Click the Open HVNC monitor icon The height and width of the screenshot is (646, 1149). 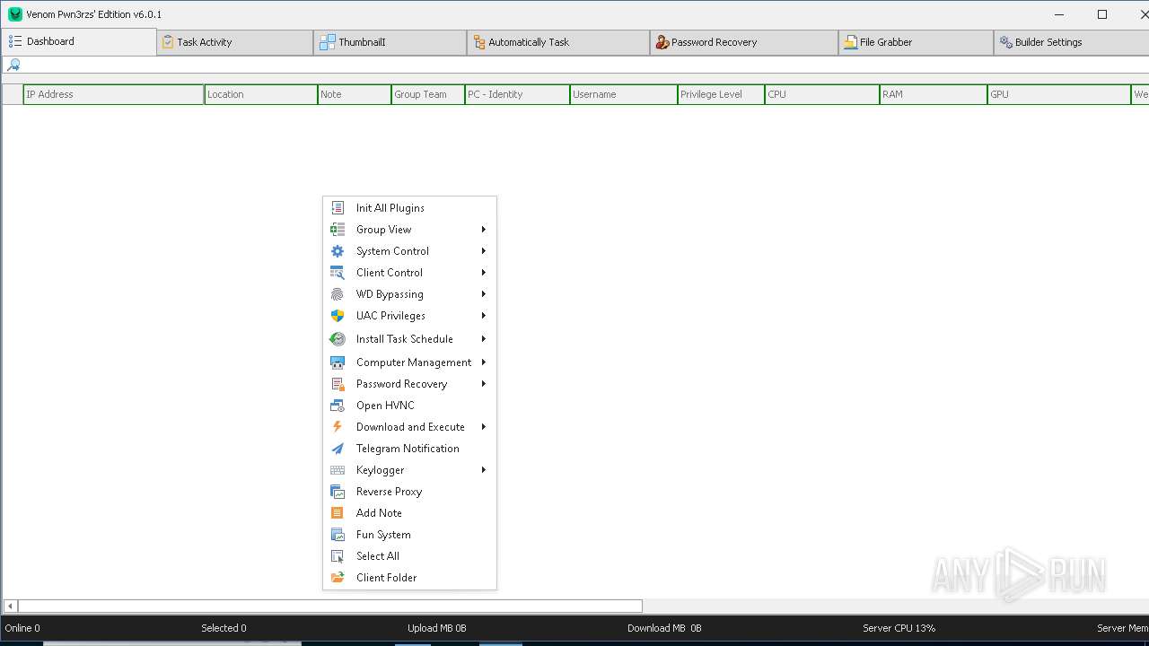click(338, 406)
